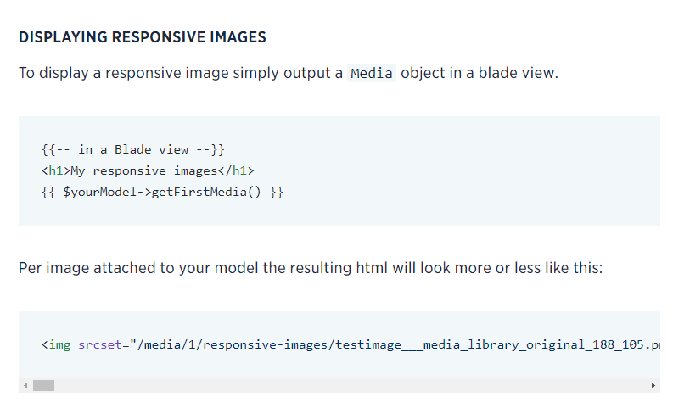Click the img tag name in code
The image size is (673, 419).
(59, 345)
